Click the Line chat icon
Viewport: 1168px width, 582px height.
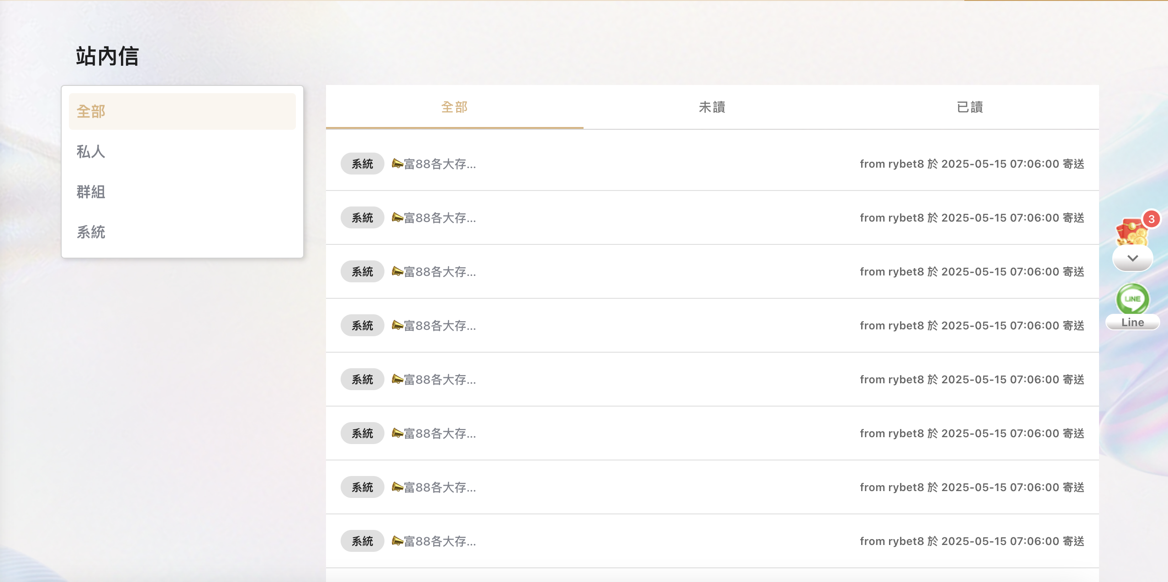point(1132,299)
